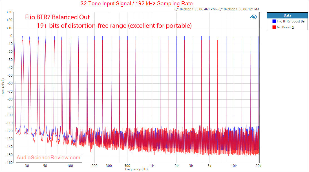The width and height of the screenshot is (309, 172).
Task: Click the 100 Hz frequency axis label
Action: [x=70, y=166]
